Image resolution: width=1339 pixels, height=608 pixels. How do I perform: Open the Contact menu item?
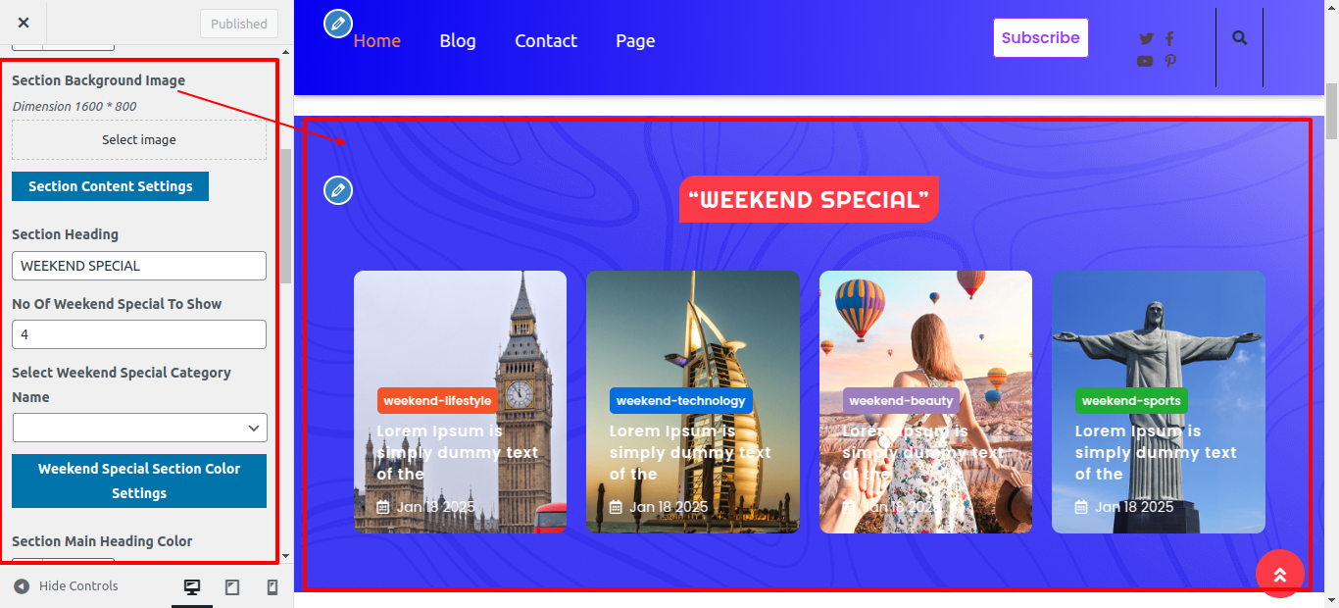(x=546, y=40)
